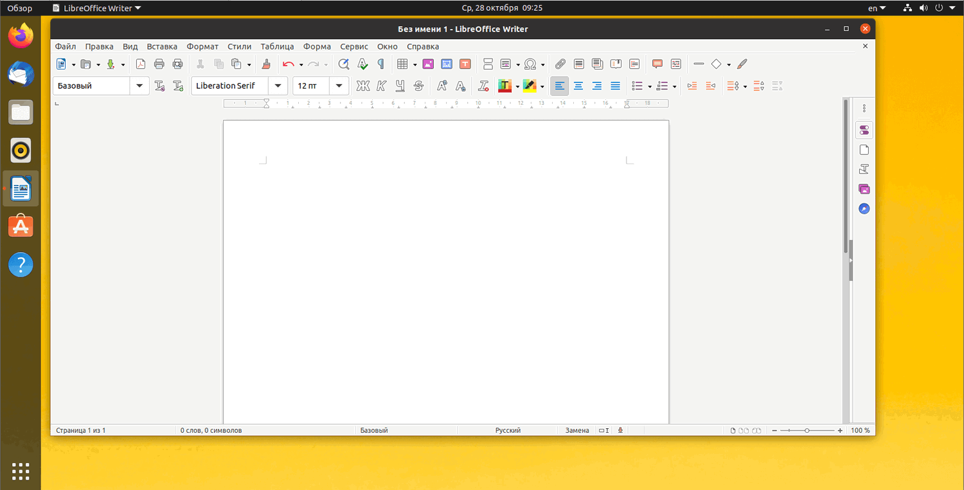Open Find and Replace tool
The width and height of the screenshot is (964, 490).
click(344, 64)
